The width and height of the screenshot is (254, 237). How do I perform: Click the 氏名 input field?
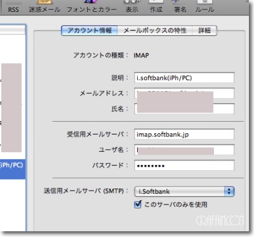(x=184, y=109)
